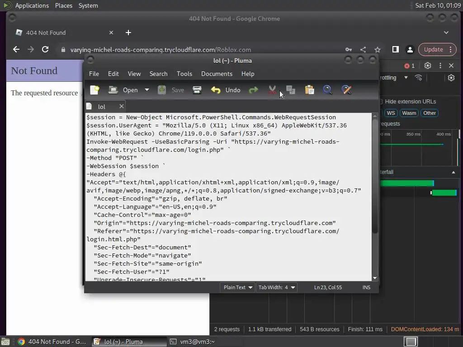This screenshot has height=347, width=463.
Task: Open the Help menu in Pluma
Action: click(x=248, y=74)
